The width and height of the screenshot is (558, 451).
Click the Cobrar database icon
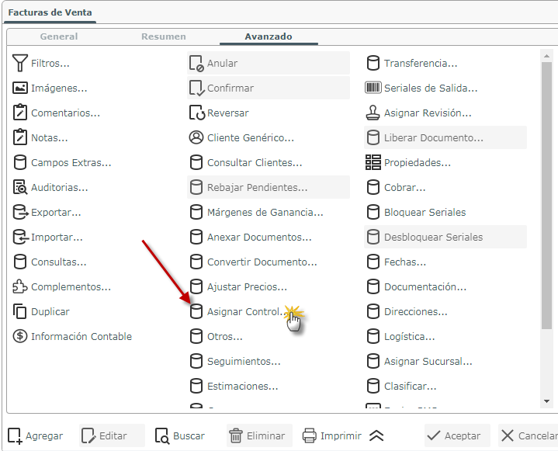pyautogui.click(x=373, y=187)
